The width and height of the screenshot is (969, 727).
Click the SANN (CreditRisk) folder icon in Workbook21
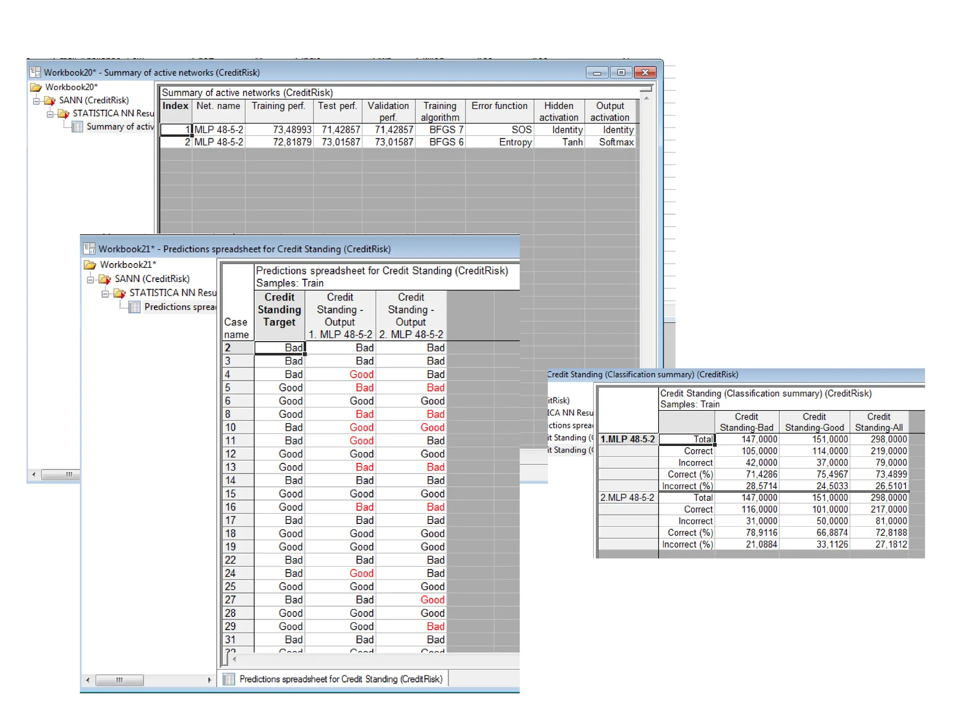click(105, 279)
